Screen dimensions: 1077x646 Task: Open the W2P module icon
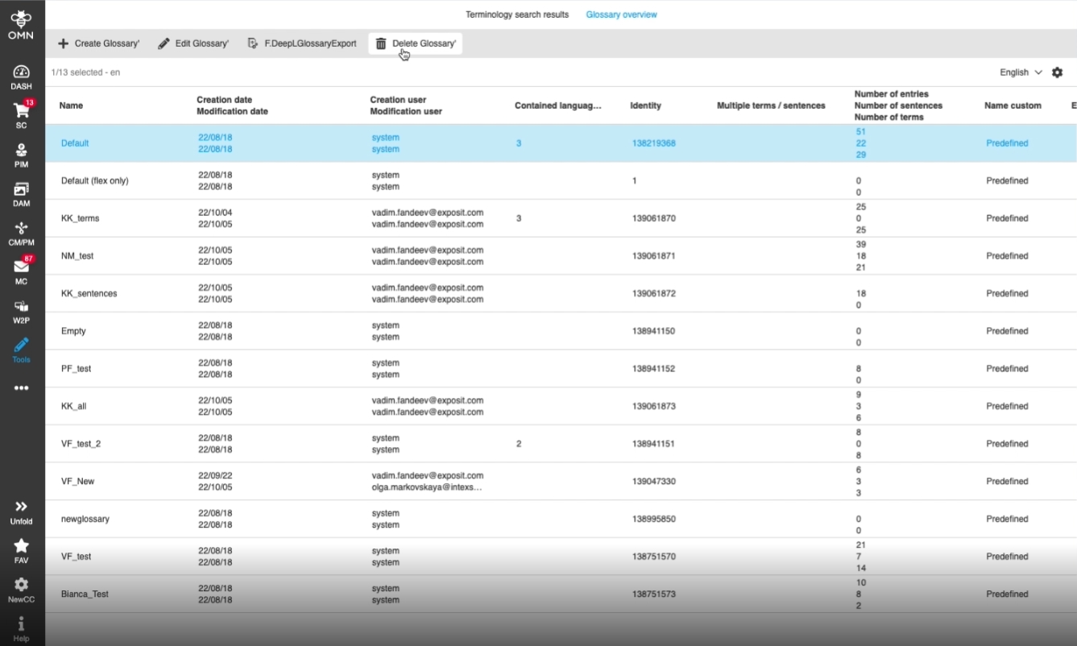tap(22, 311)
